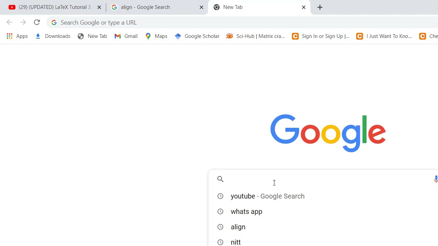
Task: Open the Gmail bookmark
Action: click(x=126, y=36)
